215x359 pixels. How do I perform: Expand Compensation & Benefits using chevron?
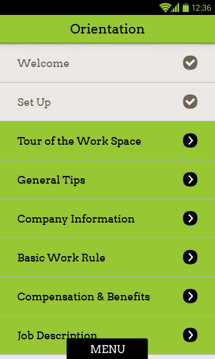coord(190,296)
